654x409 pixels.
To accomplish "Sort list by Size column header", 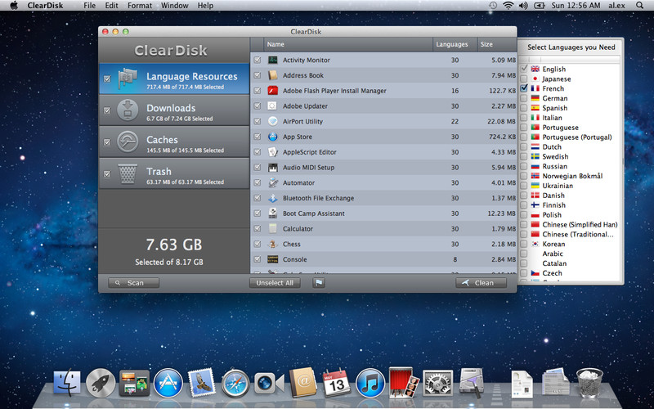I will point(486,44).
